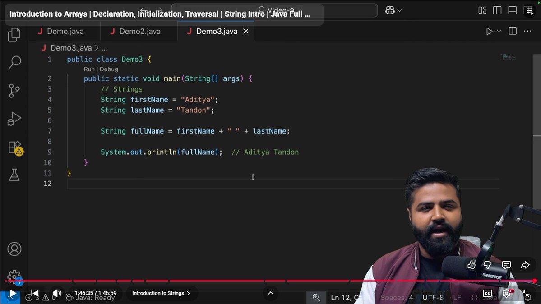Screen dimensions: 541x304
Task: Mute the video volume
Action: 57,293
